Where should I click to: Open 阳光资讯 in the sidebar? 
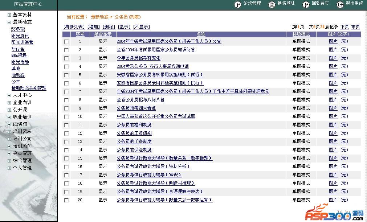[20, 36]
